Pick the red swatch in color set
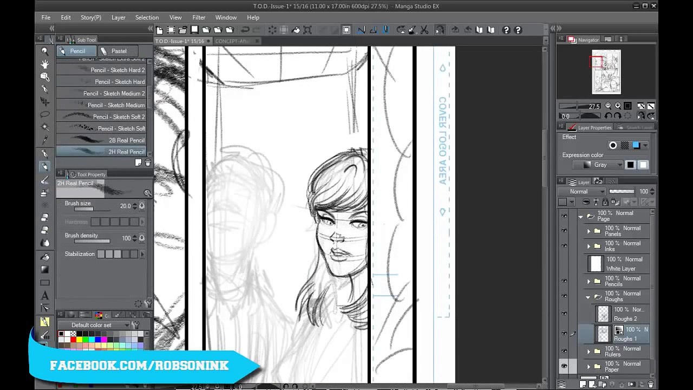693x390 pixels. 73,340
